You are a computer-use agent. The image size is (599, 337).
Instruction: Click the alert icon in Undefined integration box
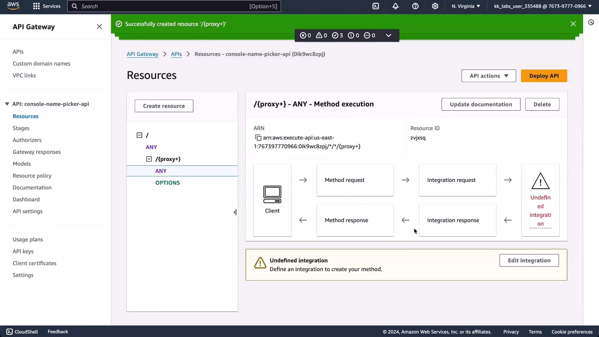point(260,263)
